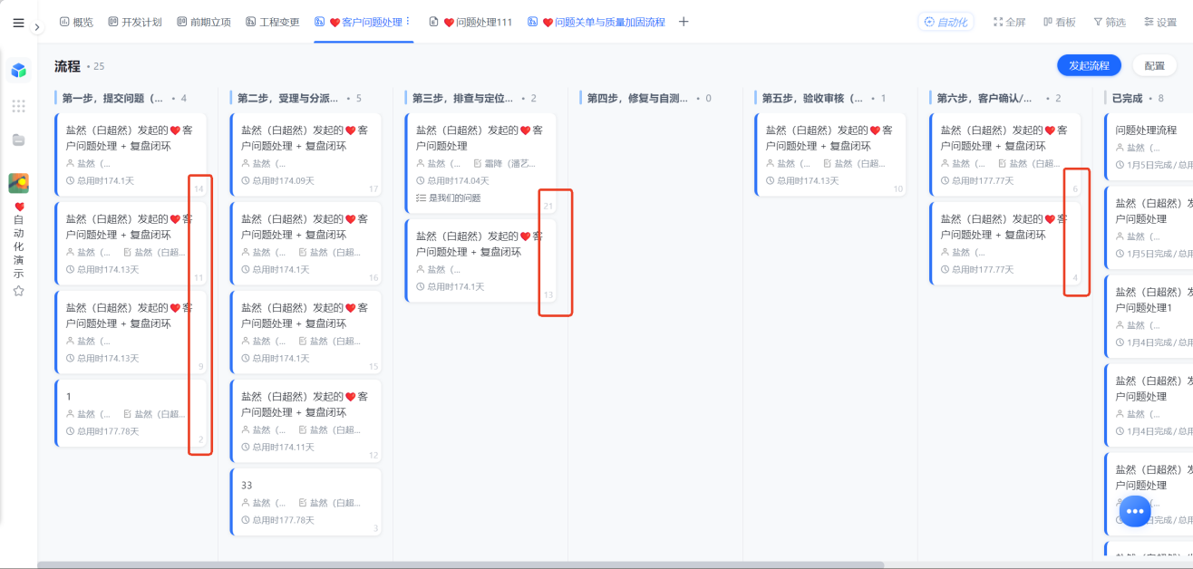Viewport: 1193px width, 569px height.
Task: Open the 问题关单与质量加固流程 tab
Action: pos(596,22)
